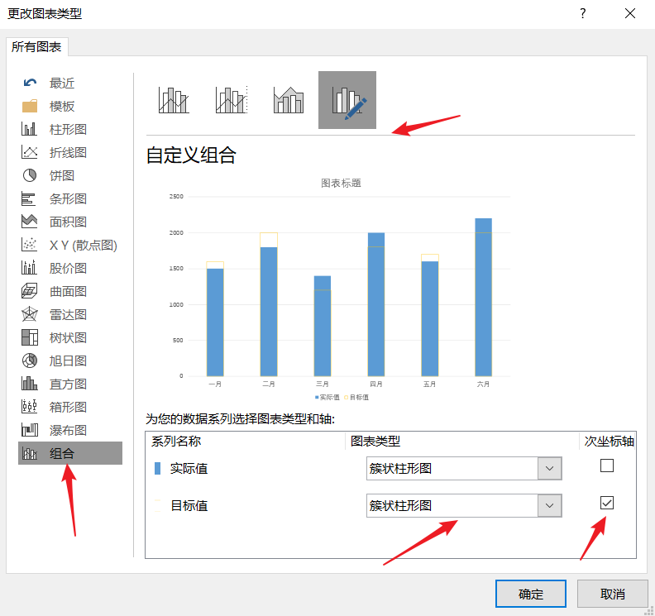Select the clustered column-line combo icon
The width and height of the screenshot is (655, 616).
point(174,100)
